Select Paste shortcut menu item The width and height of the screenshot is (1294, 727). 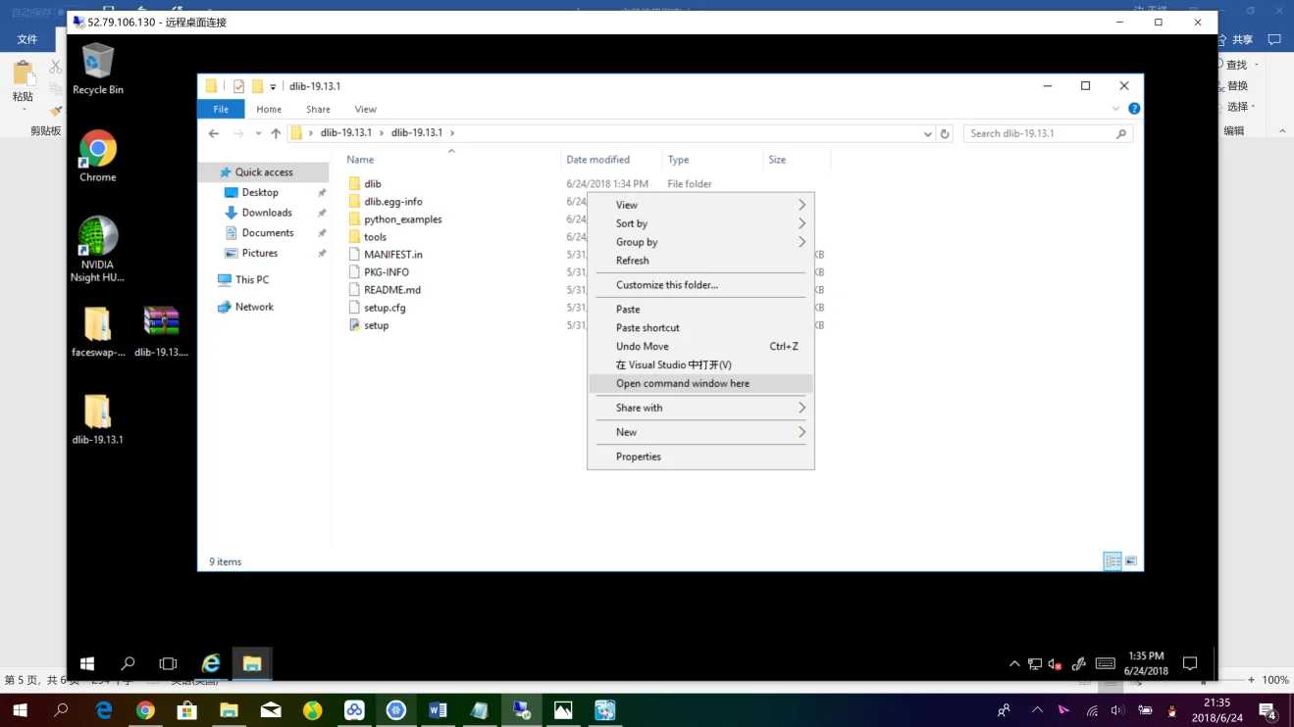click(x=700, y=328)
